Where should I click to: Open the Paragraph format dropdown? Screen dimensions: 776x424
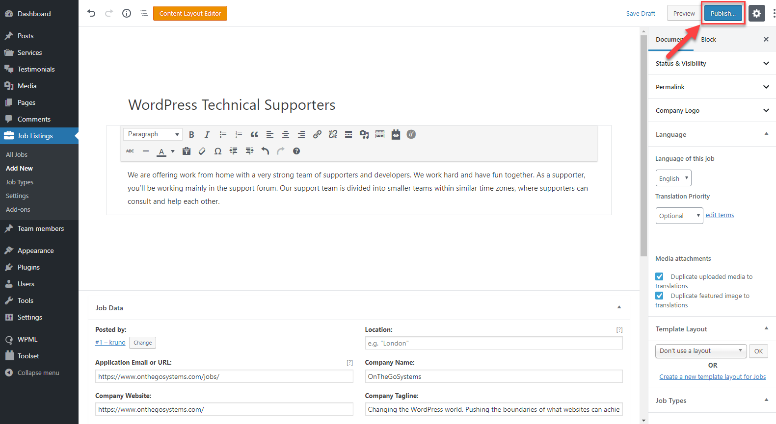[x=153, y=134]
